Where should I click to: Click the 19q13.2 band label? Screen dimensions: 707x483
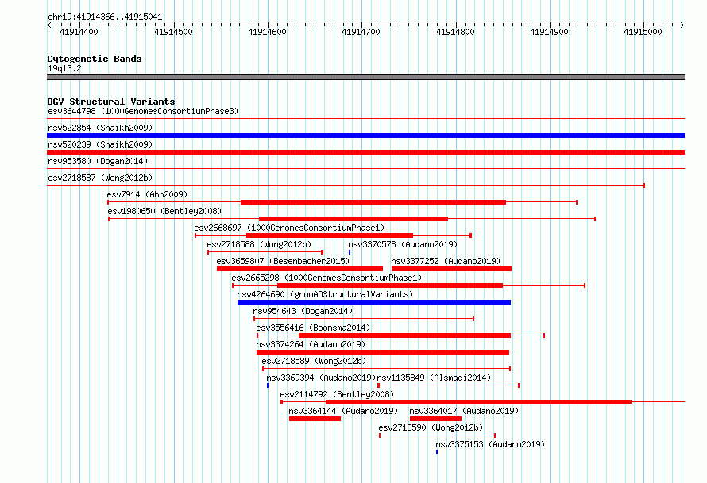point(64,68)
